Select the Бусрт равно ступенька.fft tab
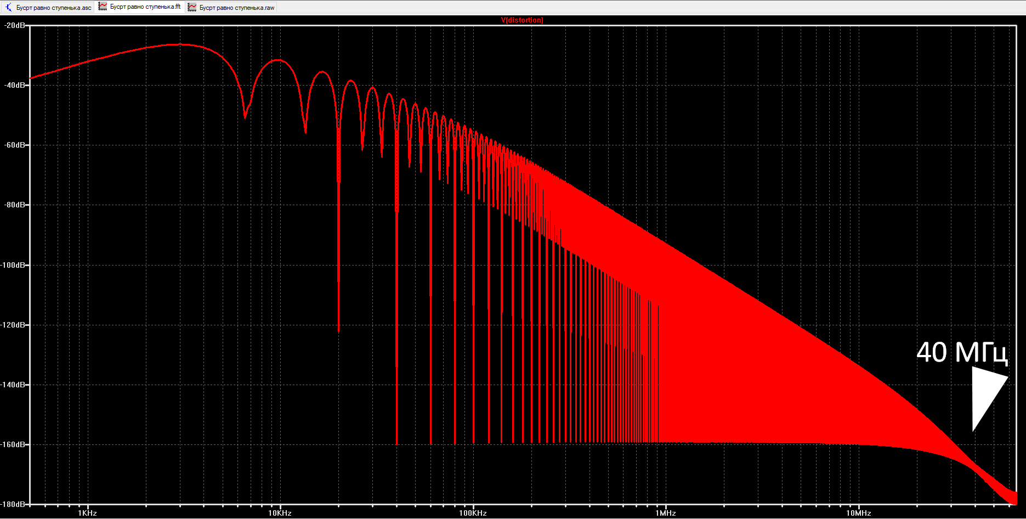This screenshot has height=519, width=1026. pyautogui.click(x=140, y=7)
